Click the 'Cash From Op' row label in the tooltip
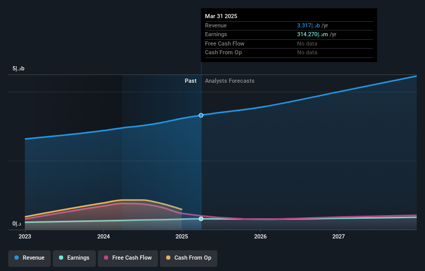Screen dimensions: 425x271 coord(223,53)
